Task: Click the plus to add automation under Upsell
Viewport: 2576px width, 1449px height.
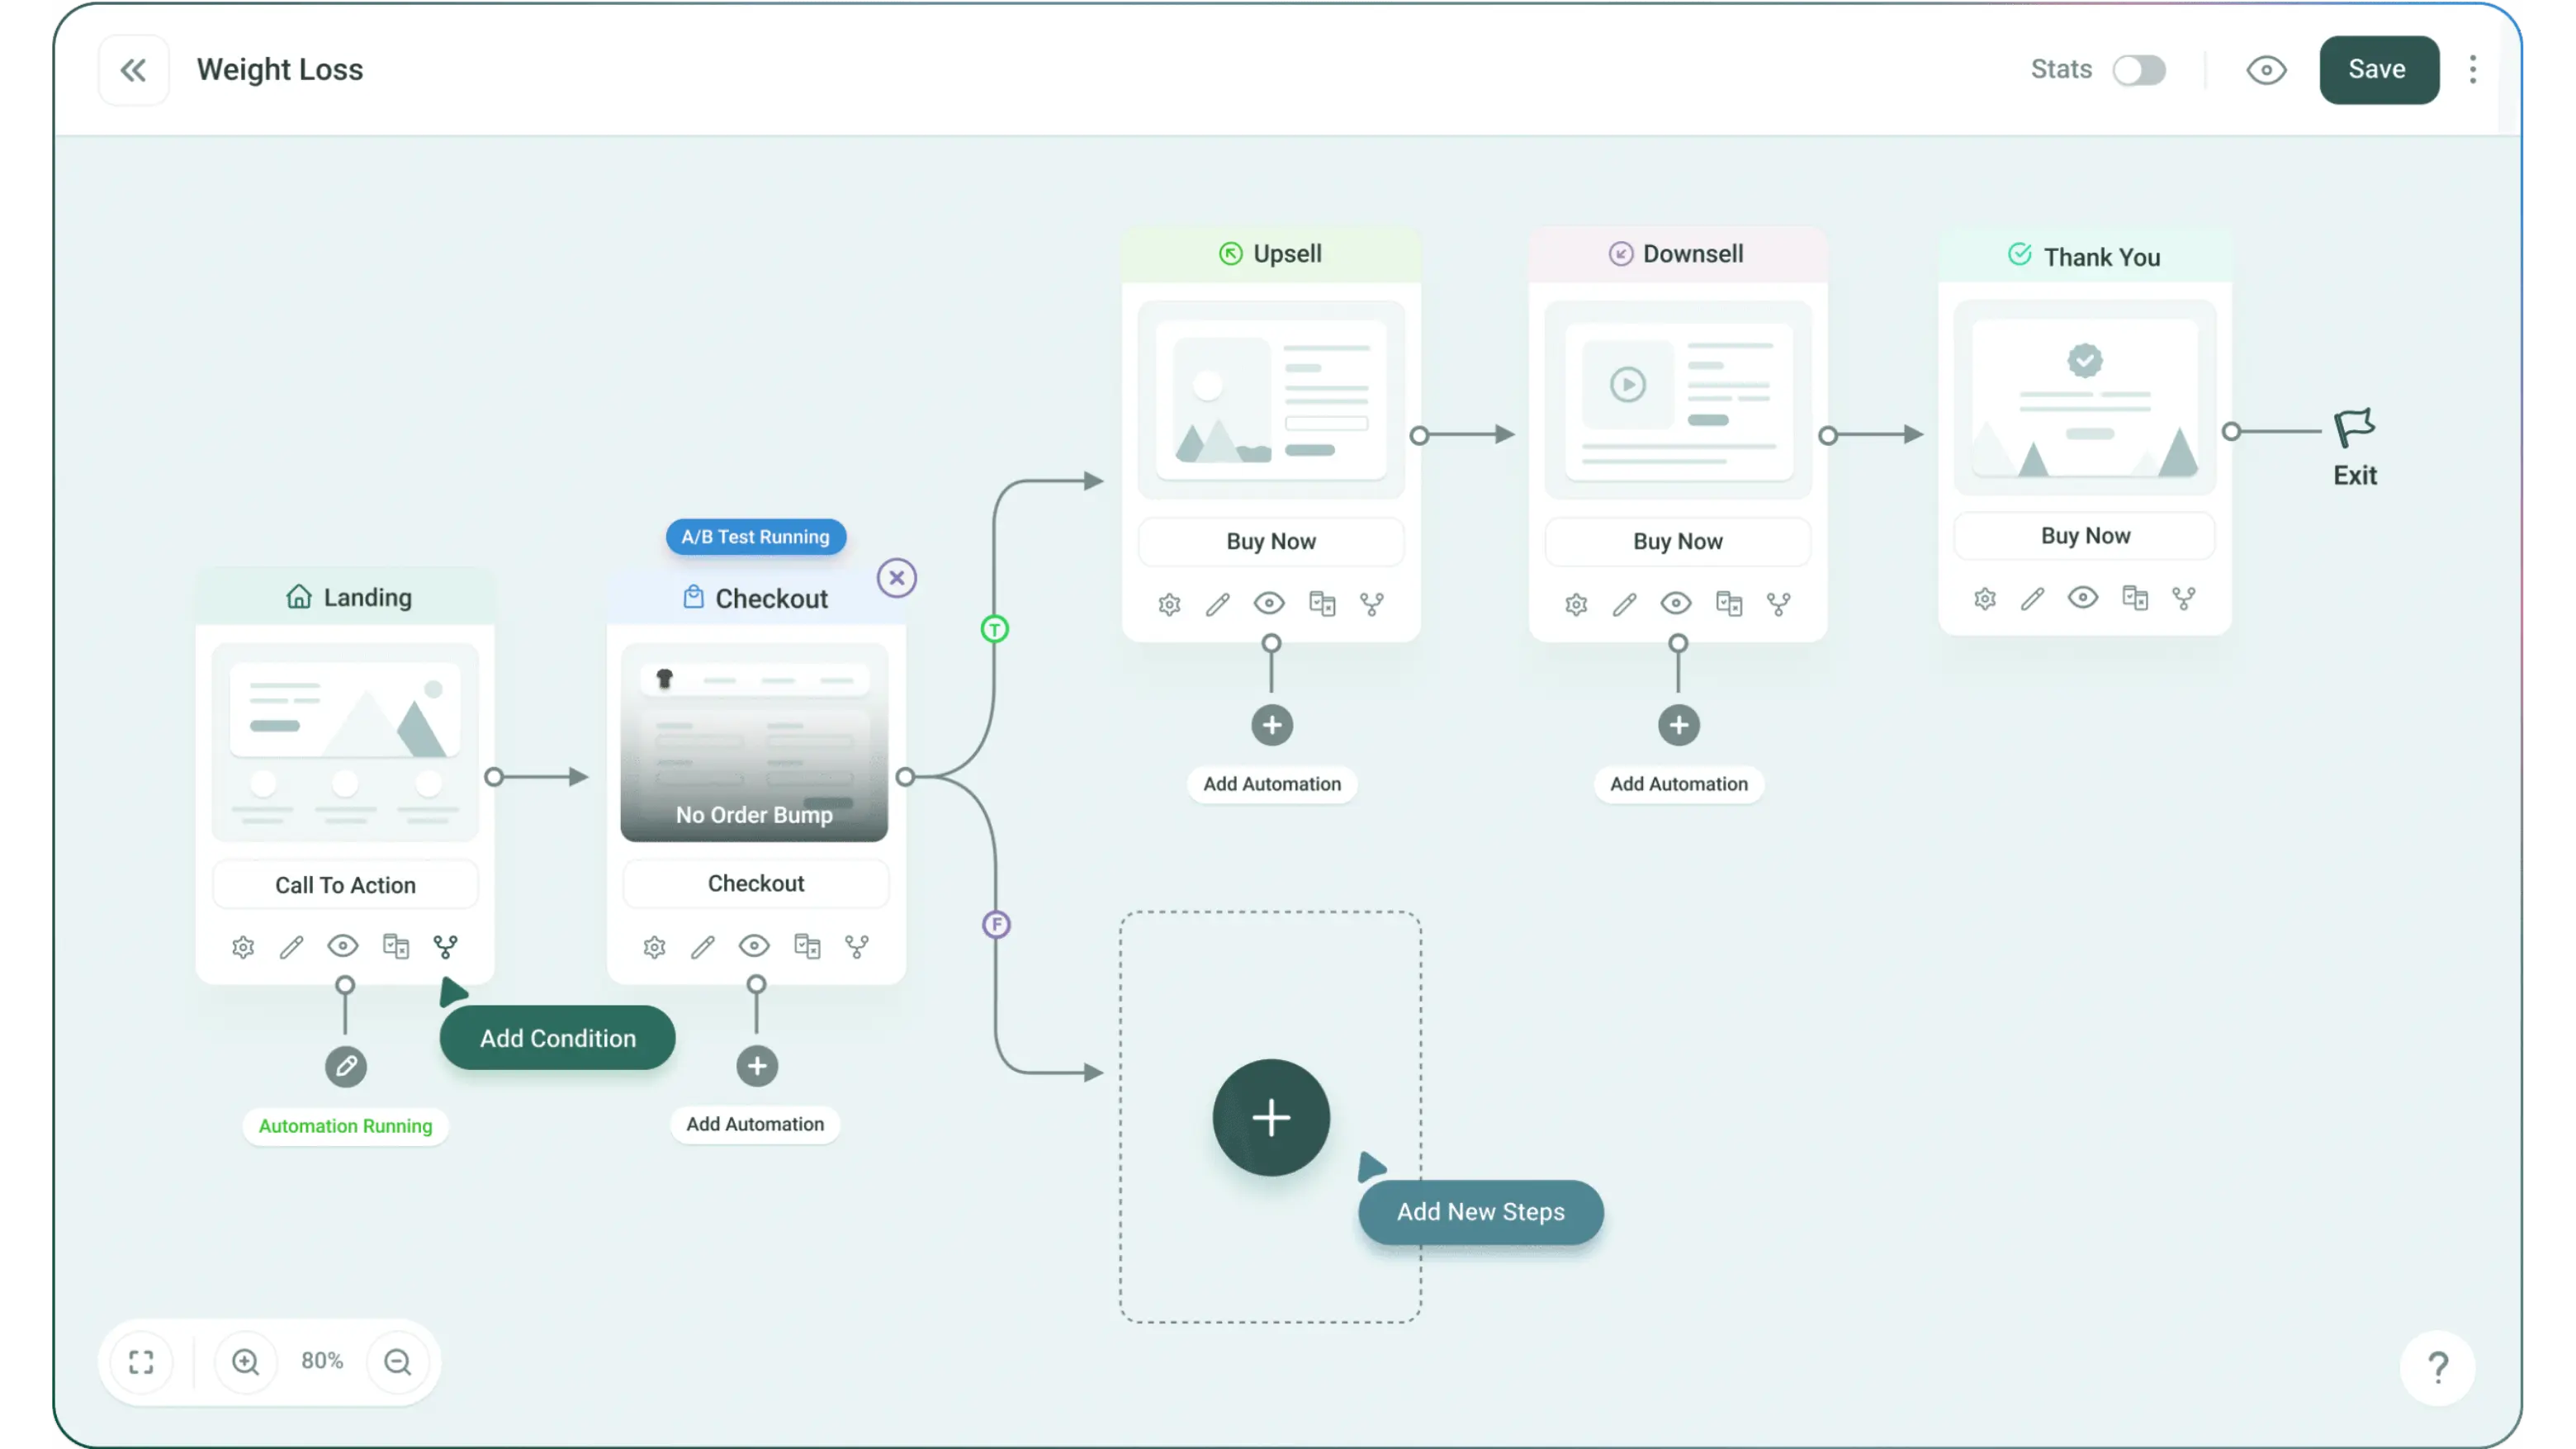Action: [x=1272, y=725]
